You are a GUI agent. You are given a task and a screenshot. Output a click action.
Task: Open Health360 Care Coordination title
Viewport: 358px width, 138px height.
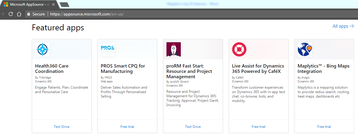[52, 69]
